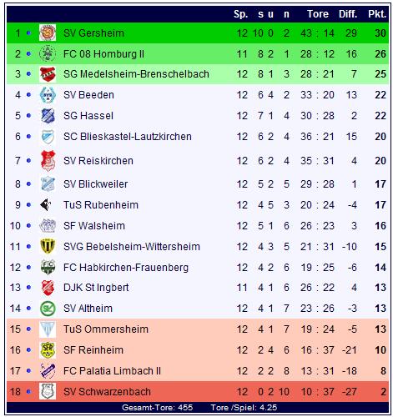Click the SF Reinheim yellow crest
393x417 pixels.
48,349
